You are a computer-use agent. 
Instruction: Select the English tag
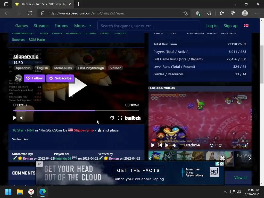coord(43,68)
